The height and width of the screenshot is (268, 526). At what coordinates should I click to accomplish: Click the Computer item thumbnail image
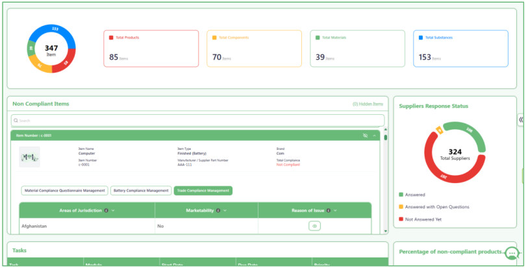coord(29,156)
